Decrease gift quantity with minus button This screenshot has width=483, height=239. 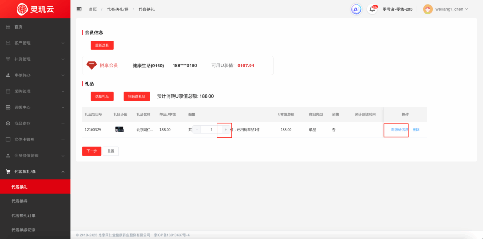[x=197, y=130]
